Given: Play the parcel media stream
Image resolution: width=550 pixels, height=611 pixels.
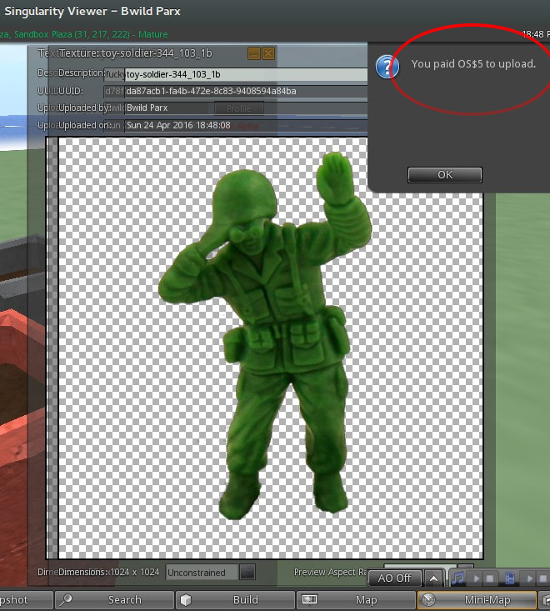Looking at the screenshot, I should [x=529, y=578].
